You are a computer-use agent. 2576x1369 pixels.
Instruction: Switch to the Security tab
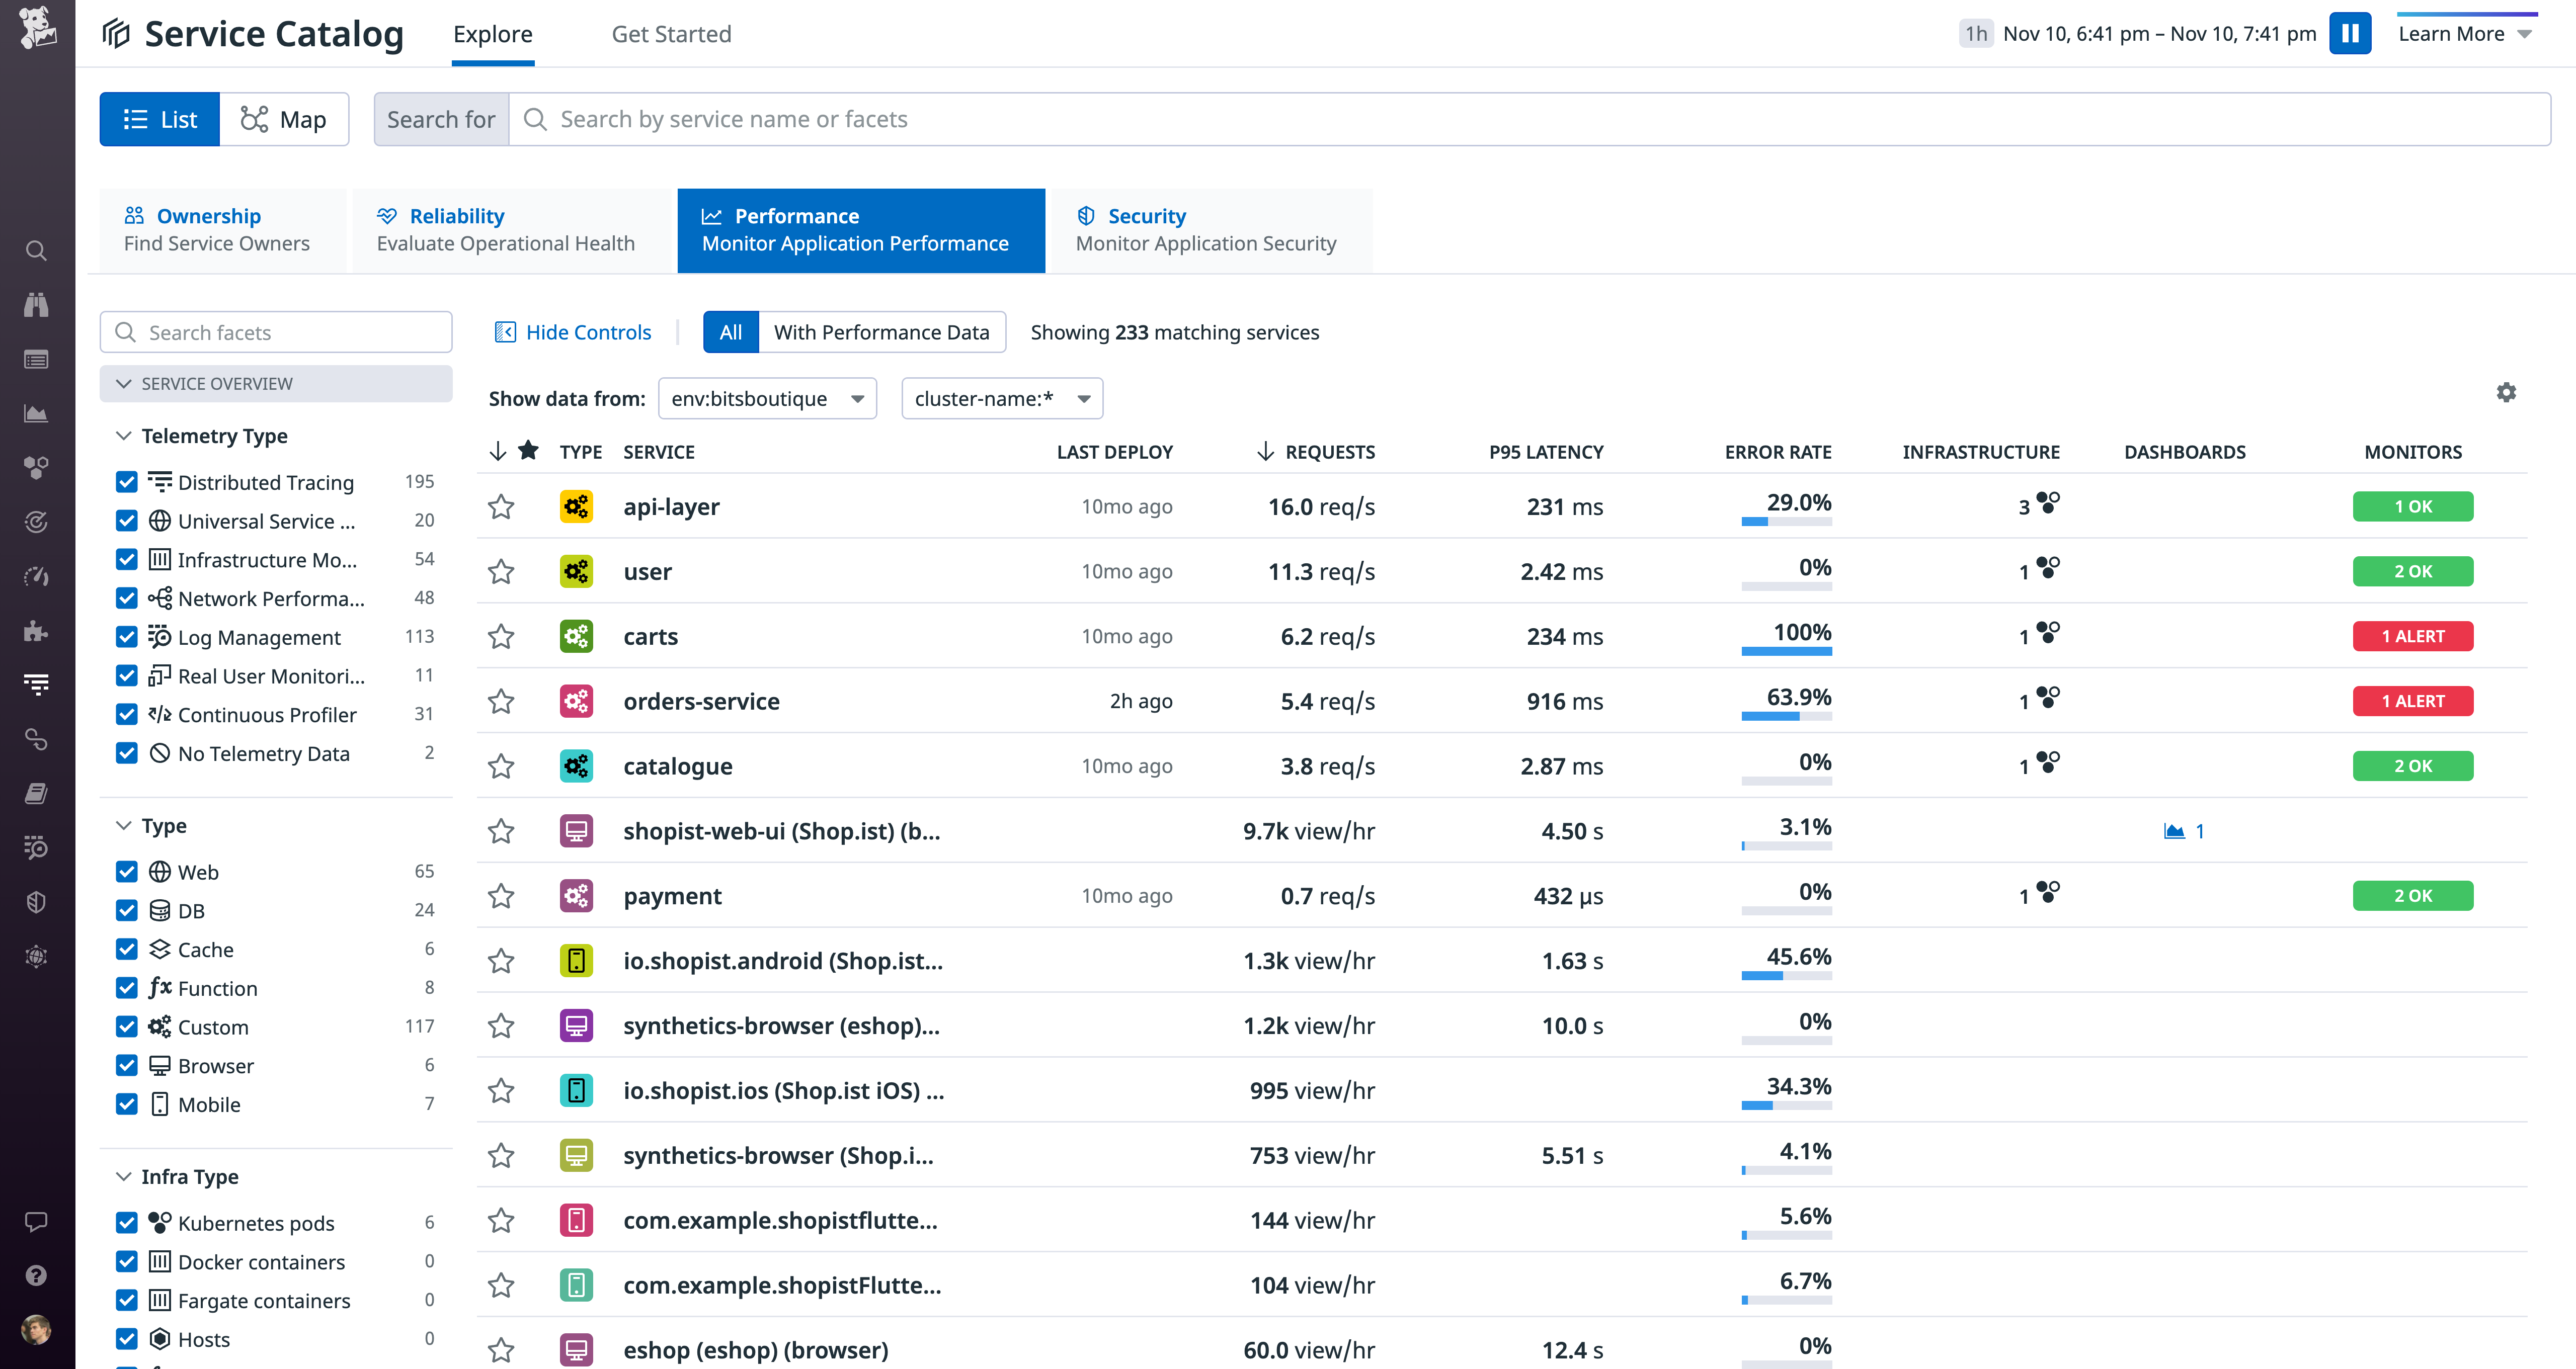1206,230
